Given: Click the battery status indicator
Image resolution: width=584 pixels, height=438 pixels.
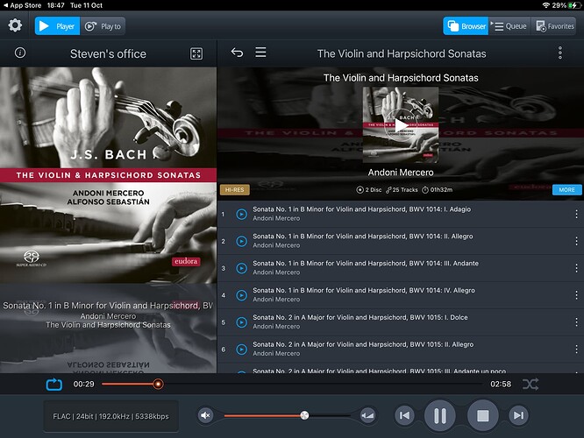Looking at the screenshot, I should [574, 5].
